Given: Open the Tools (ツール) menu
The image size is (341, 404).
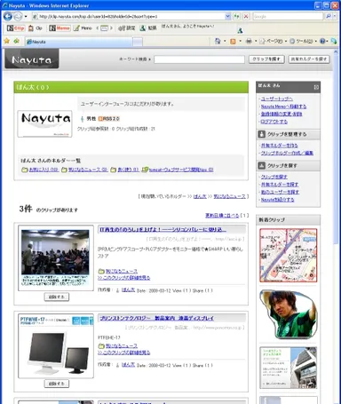Looking at the screenshot, I should [x=303, y=41].
